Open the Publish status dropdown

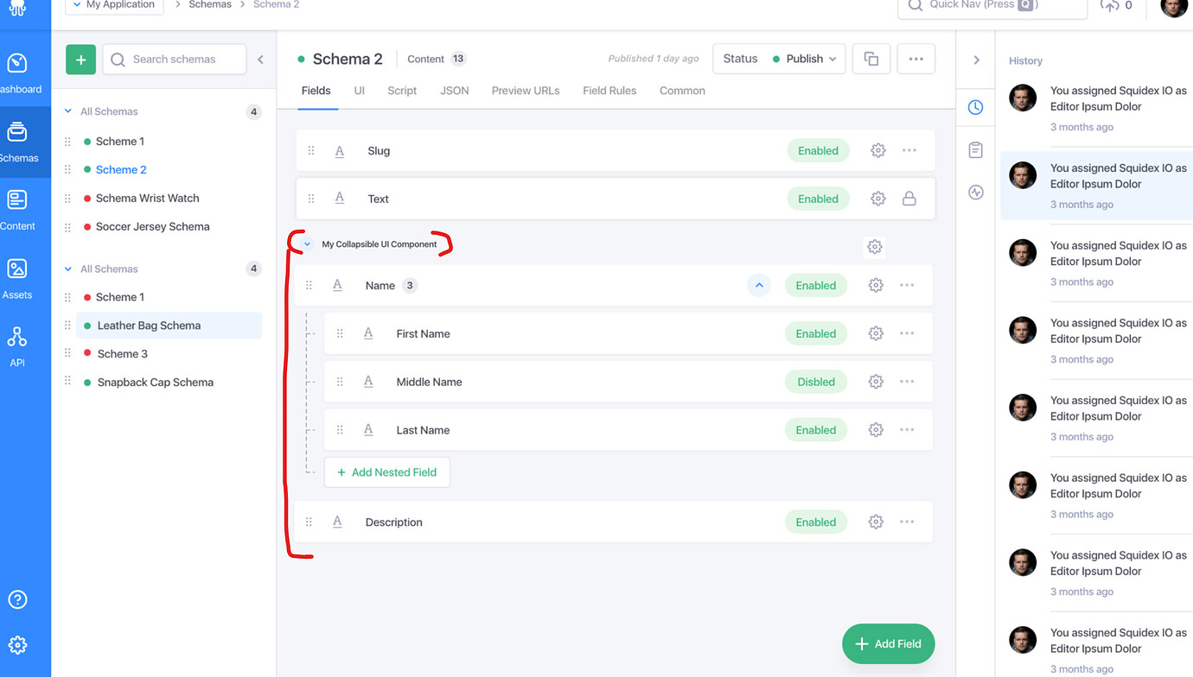coord(804,59)
